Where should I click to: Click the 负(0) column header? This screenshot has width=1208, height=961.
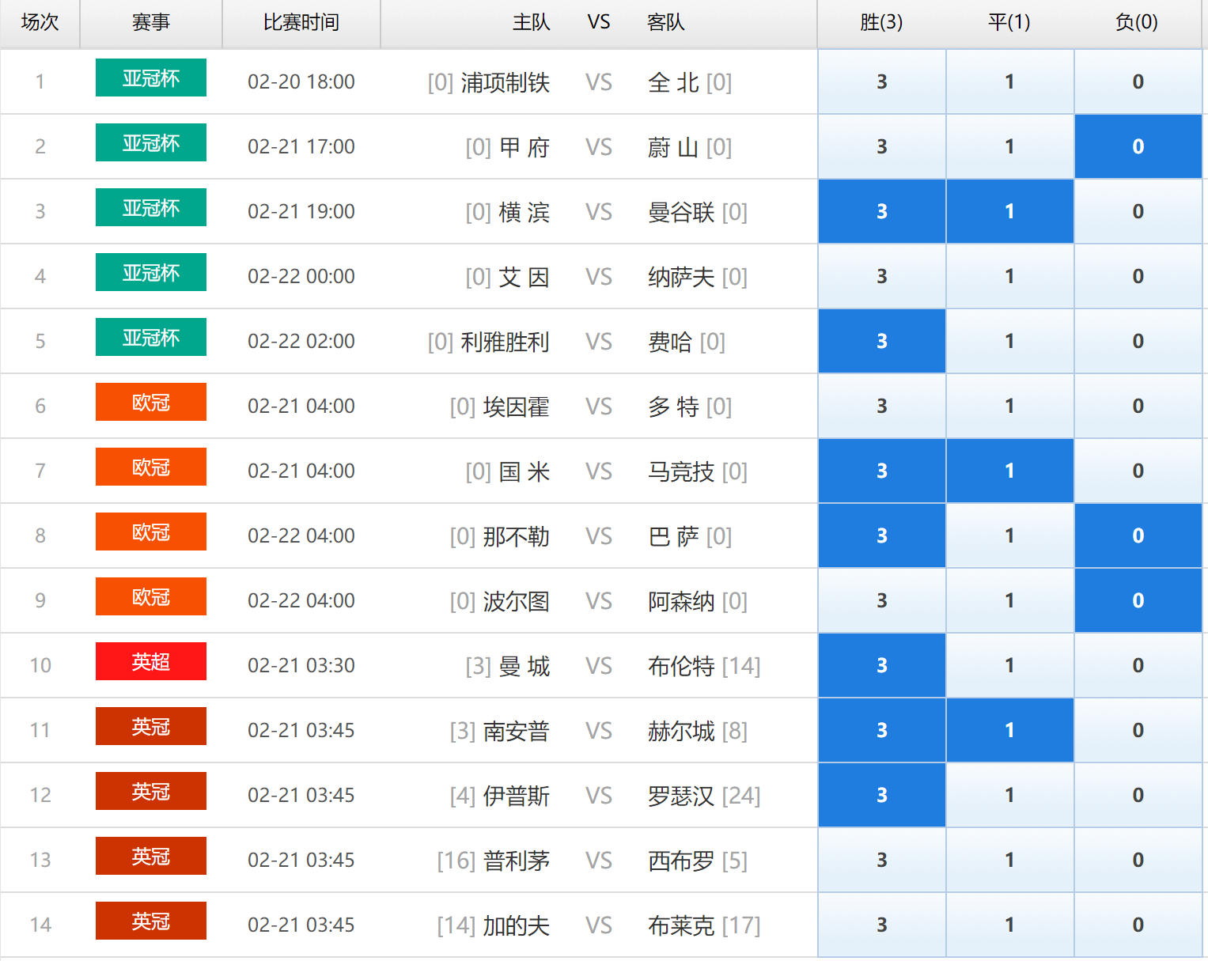point(1137,22)
